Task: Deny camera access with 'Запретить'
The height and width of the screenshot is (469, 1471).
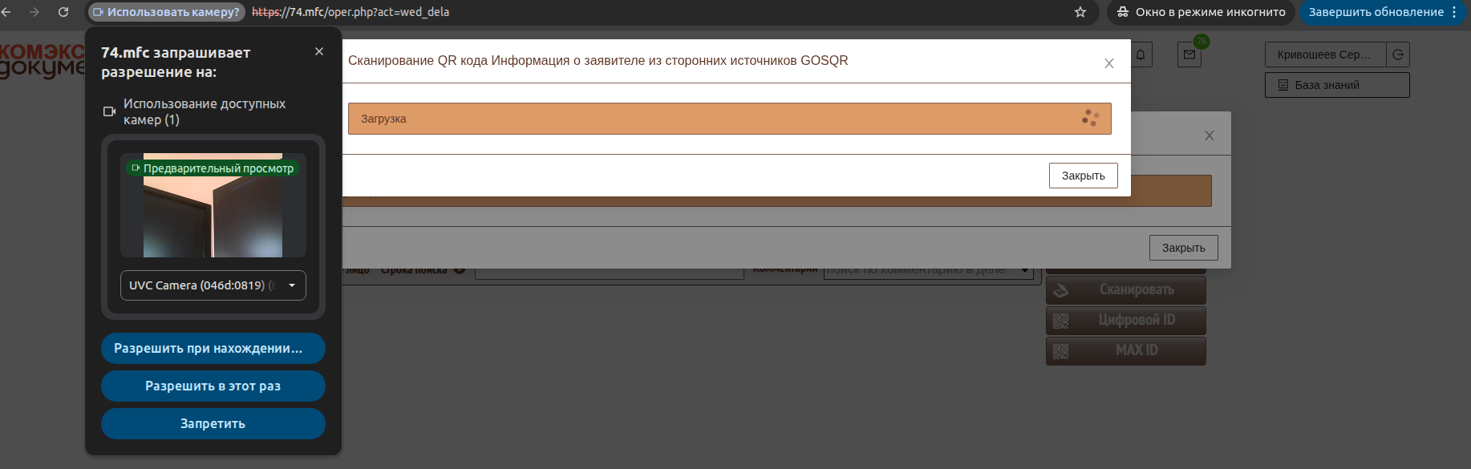Action: [213, 423]
